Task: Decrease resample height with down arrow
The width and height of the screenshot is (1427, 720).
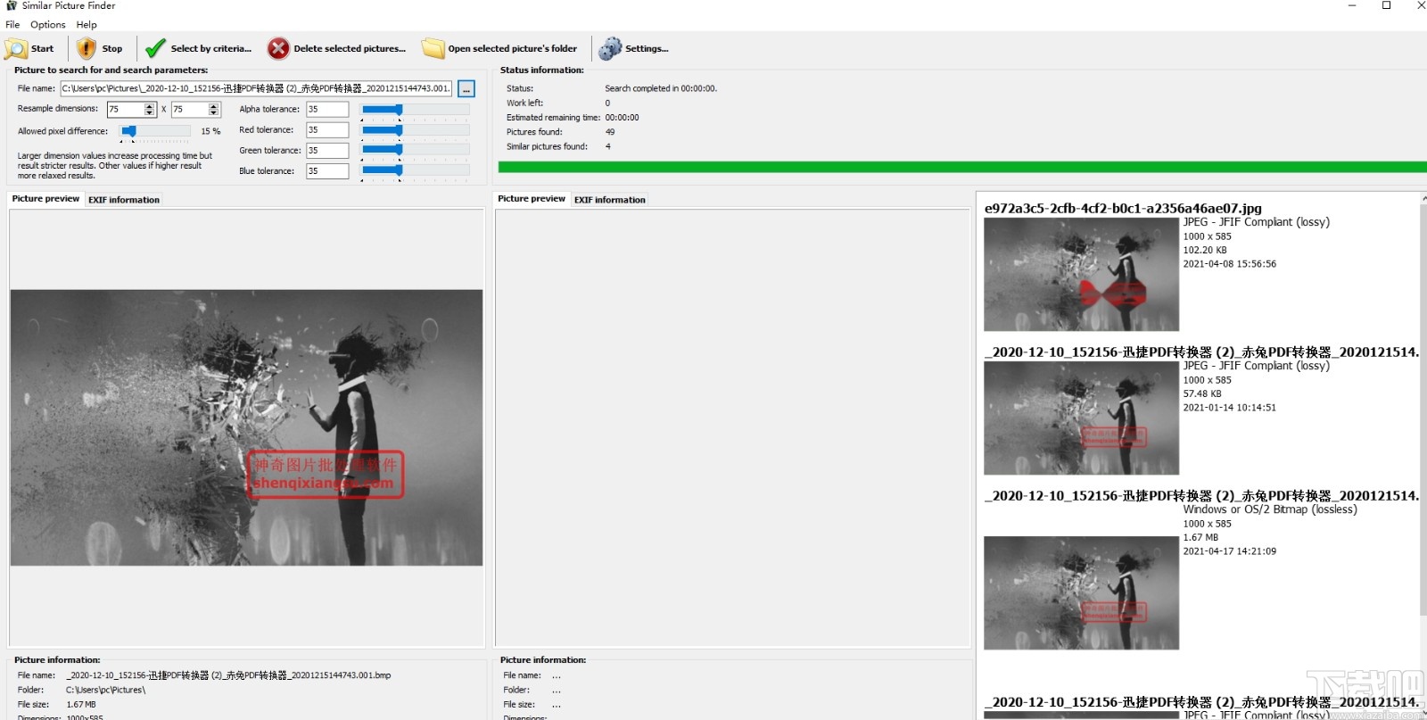Action: pyautogui.click(x=214, y=113)
